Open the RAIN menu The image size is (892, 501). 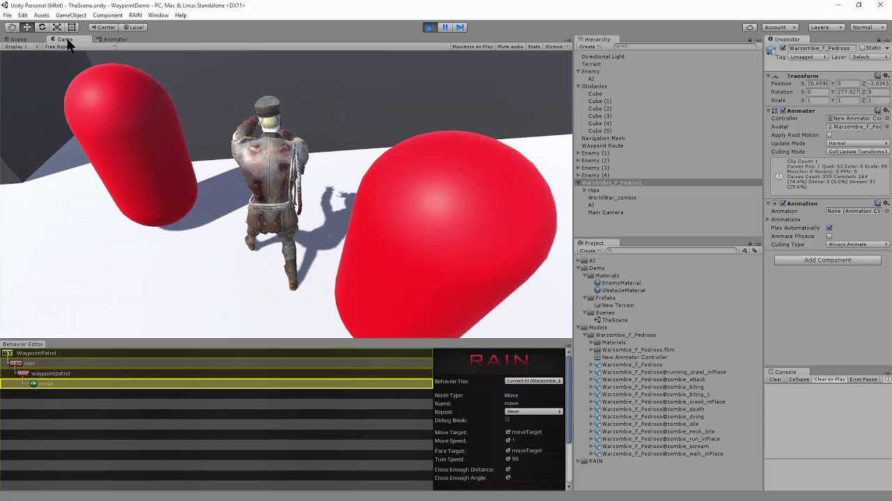tap(135, 15)
